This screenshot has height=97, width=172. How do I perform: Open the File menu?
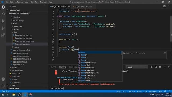click(7, 2)
